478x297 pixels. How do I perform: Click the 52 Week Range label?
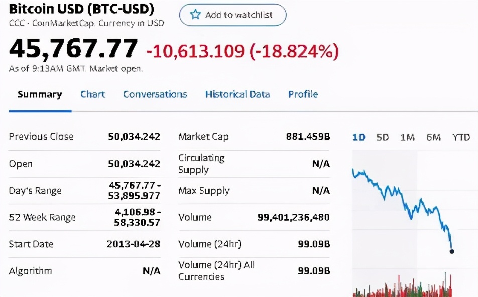click(x=42, y=217)
